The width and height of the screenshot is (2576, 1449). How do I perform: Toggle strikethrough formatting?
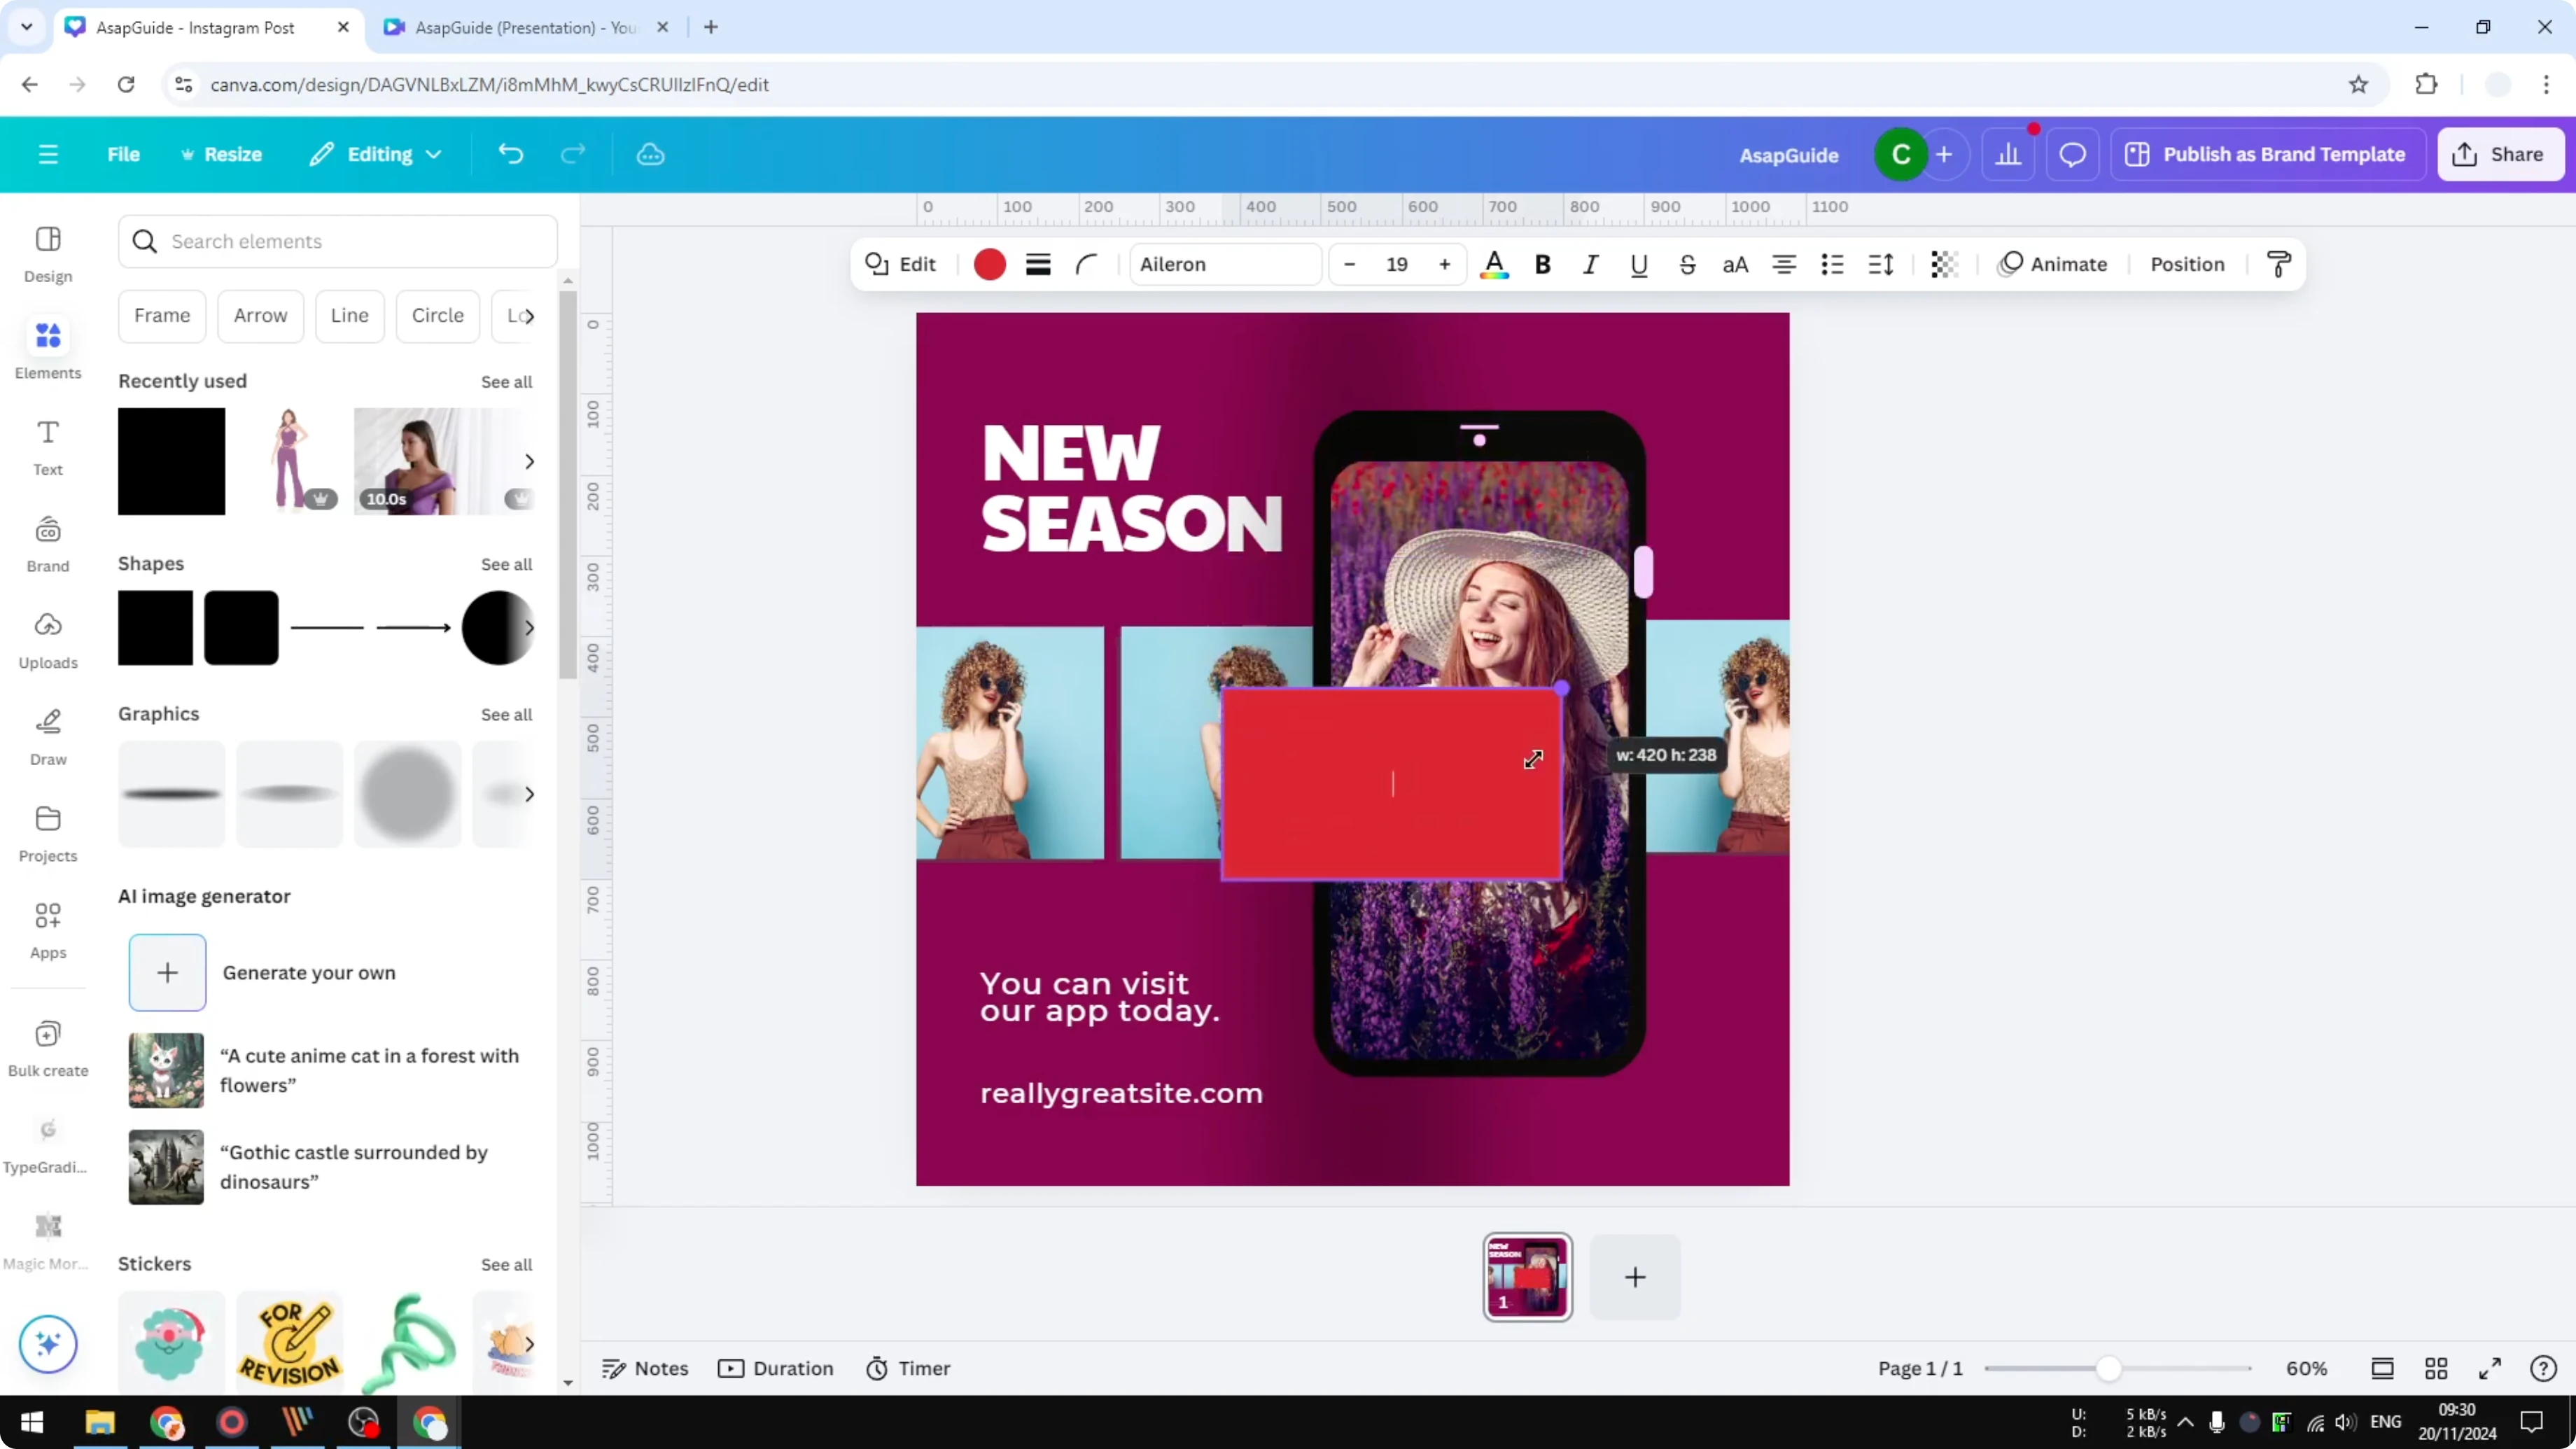[1687, 264]
